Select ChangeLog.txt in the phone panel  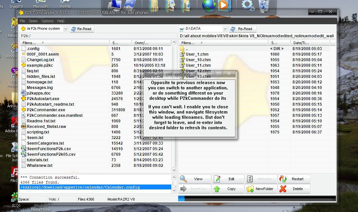coord(40,60)
